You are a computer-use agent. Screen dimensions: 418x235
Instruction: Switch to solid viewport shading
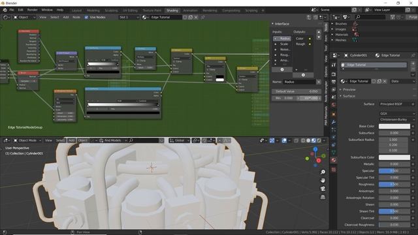click(x=308, y=140)
